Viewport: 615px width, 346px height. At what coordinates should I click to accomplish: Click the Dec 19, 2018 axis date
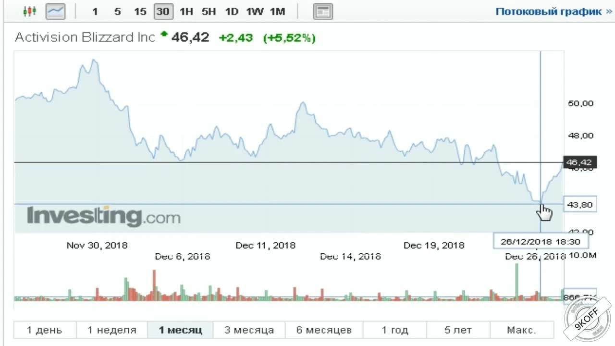pos(434,245)
